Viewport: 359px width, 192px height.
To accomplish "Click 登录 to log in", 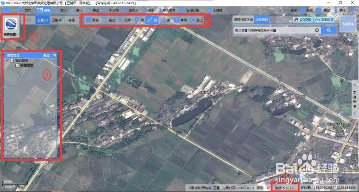I will click(x=294, y=10).
